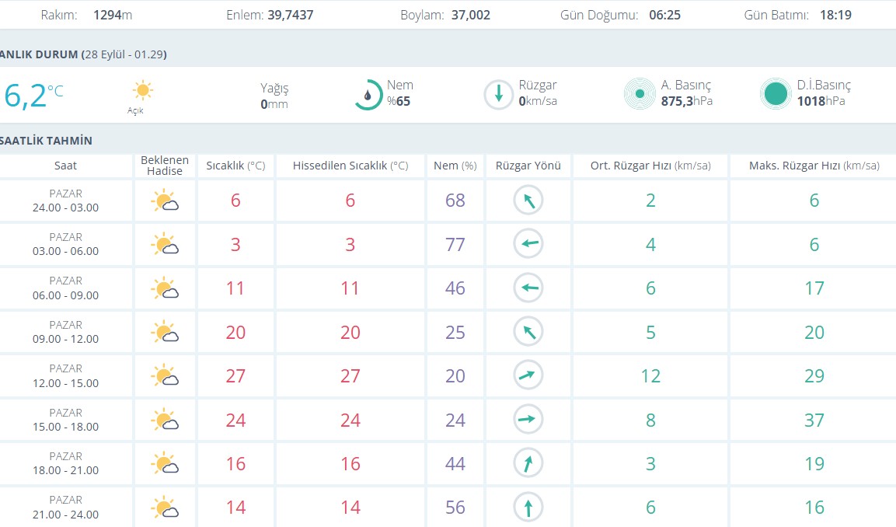Click the 'Hissedilen Sıcaklık (°C)' column header
Screen dimensions: 896x527
(350, 166)
